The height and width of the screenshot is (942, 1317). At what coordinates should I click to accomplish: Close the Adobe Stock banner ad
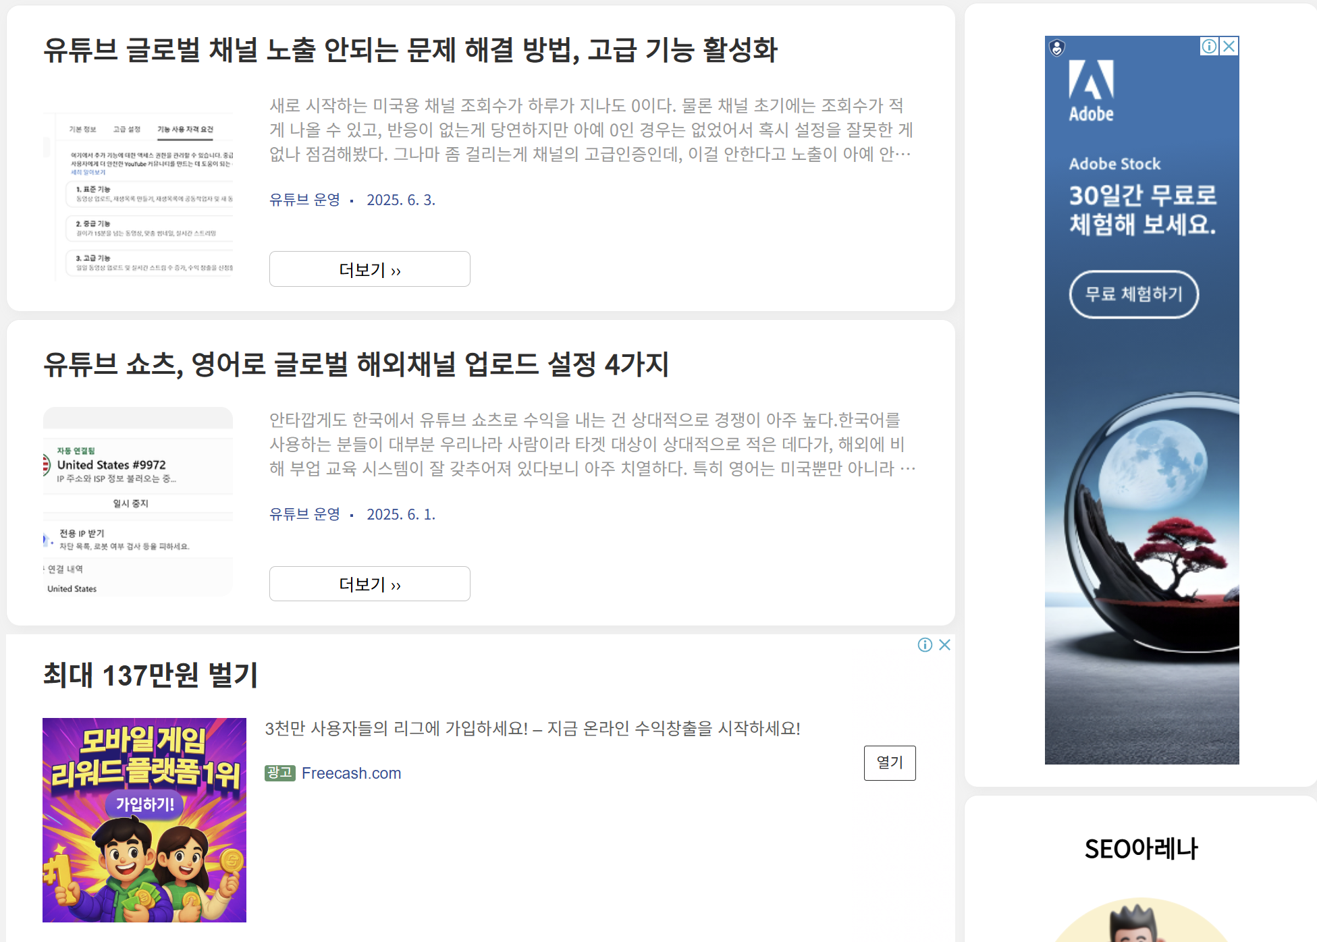[x=1229, y=46]
